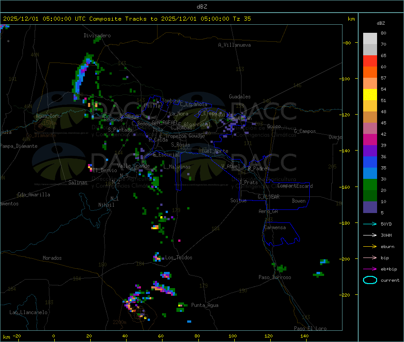
Task: Click the 'dBZ' title at the window top
Action: 202,7
